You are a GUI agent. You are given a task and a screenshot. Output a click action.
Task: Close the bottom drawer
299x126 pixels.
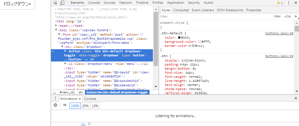click(296, 98)
